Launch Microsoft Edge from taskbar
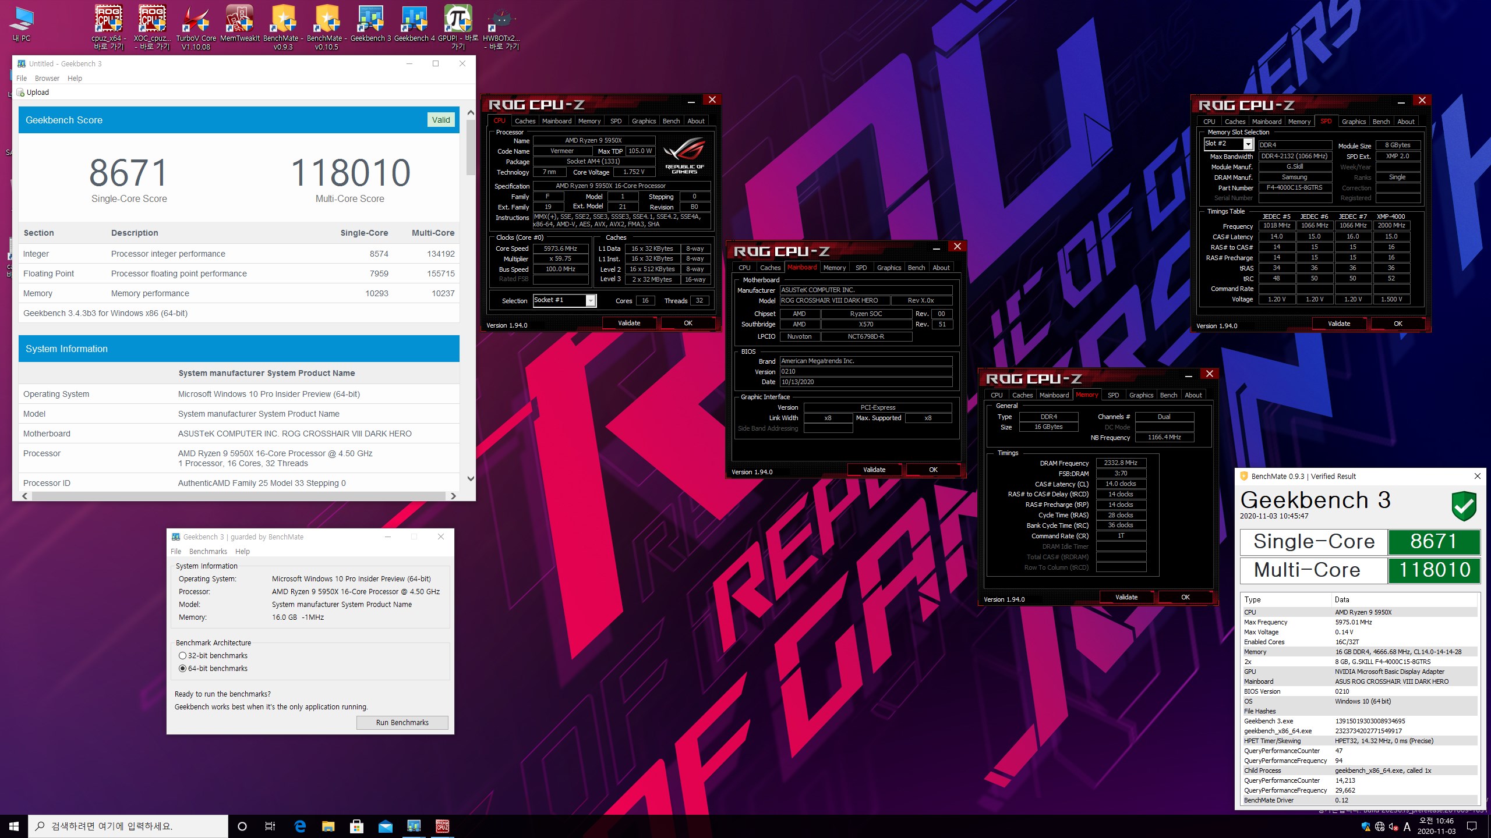Viewport: 1491px width, 838px height. coord(300,826)
